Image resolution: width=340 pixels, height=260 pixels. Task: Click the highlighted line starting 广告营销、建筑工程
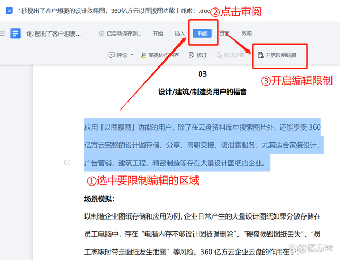pyautogui.click(x=175, y=163)
